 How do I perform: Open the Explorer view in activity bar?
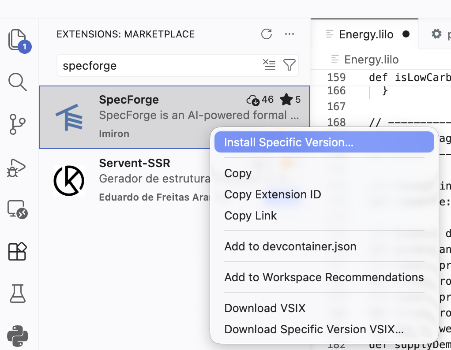[x=18, y=40]
